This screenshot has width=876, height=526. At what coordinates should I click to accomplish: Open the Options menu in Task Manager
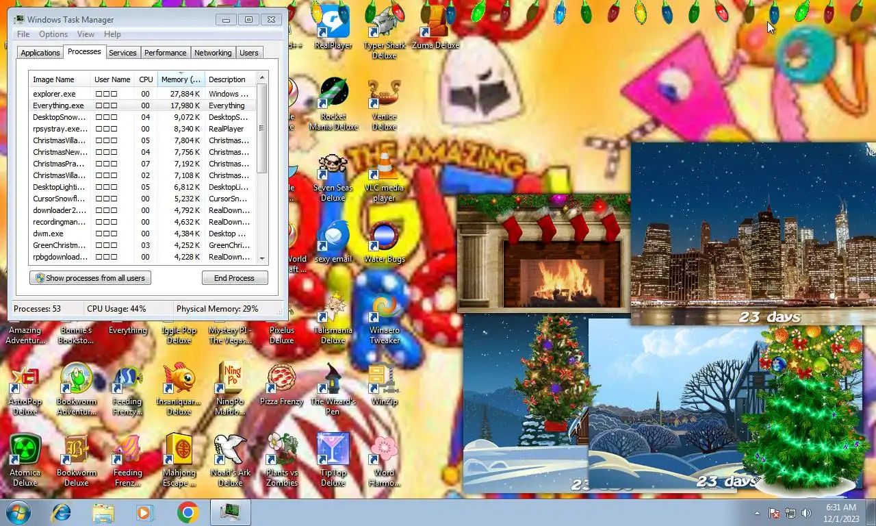tap(53, 34)
